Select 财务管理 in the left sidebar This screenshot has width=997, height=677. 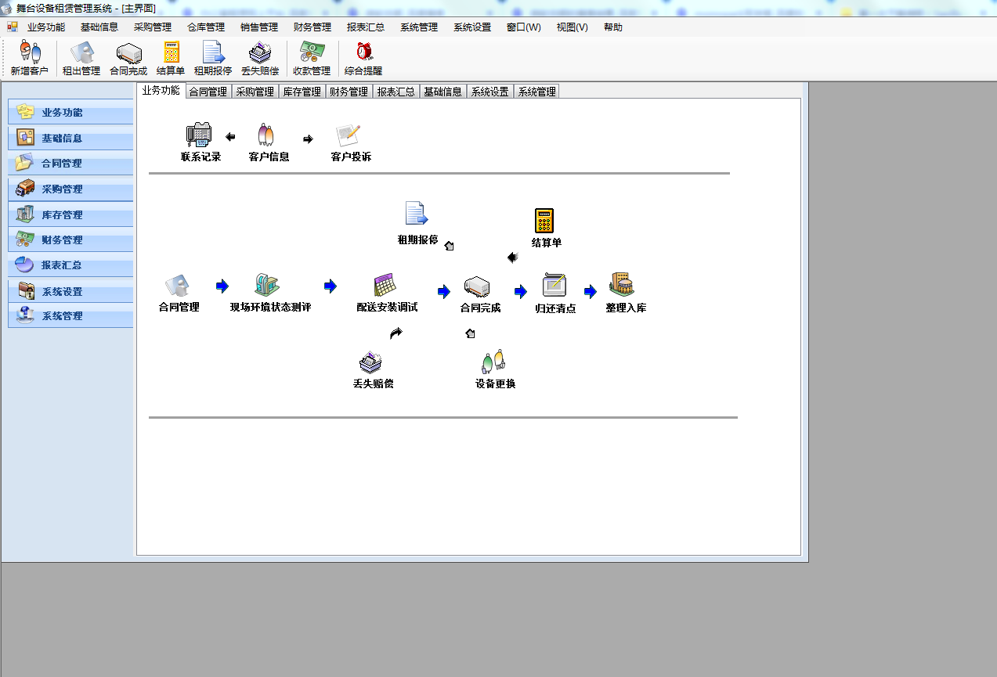click(69, 240)
